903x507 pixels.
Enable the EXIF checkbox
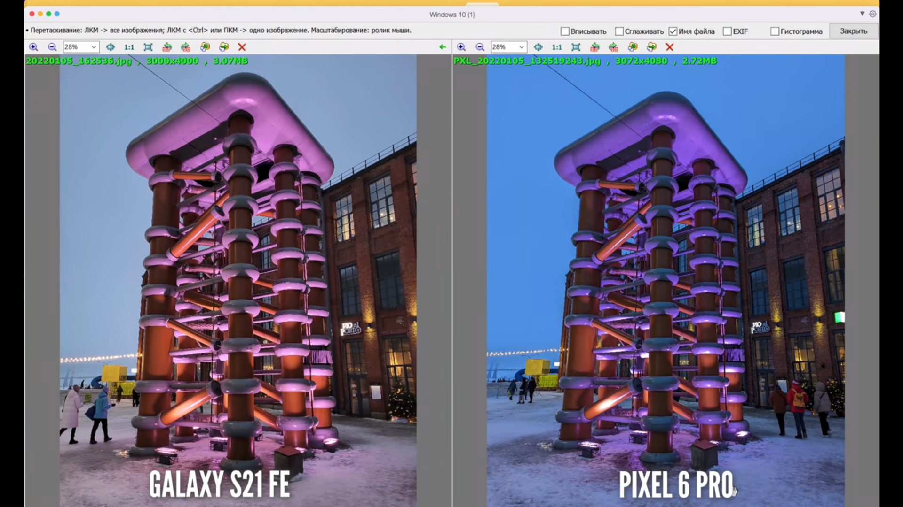pyautogui.click(x=727, y=31)
